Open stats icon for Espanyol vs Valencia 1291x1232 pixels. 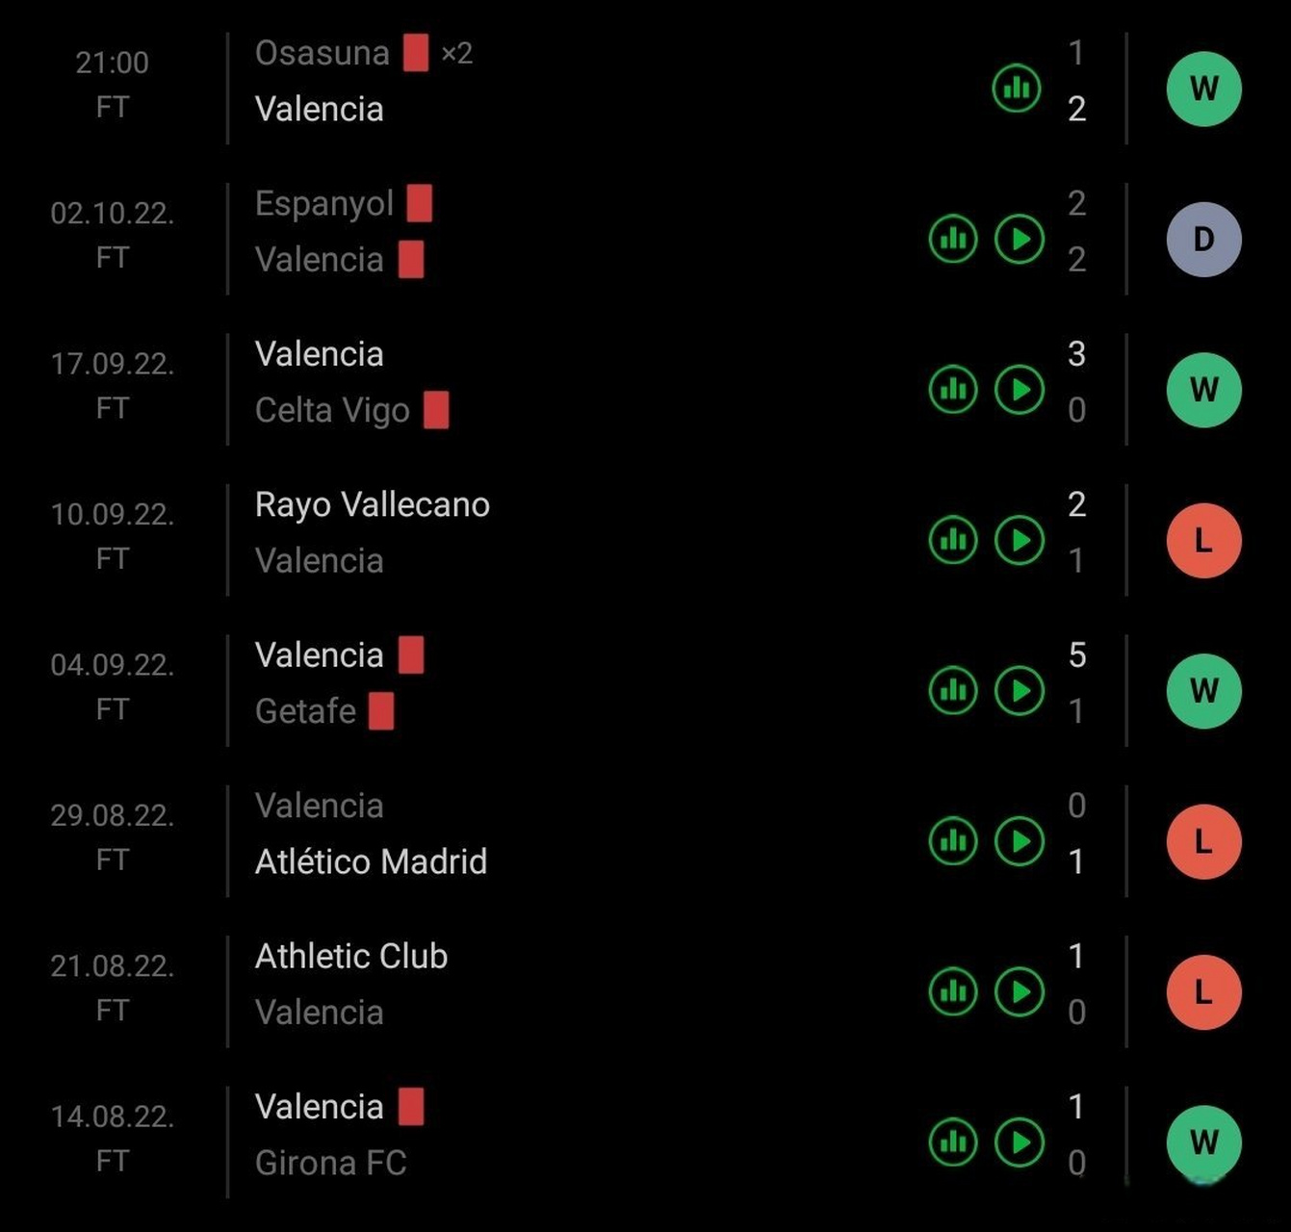(953, 239)
